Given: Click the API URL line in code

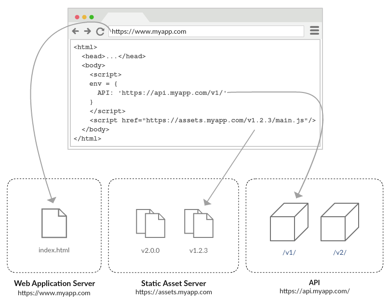Looking at the screenshot, I should click(x=162, y=93).
